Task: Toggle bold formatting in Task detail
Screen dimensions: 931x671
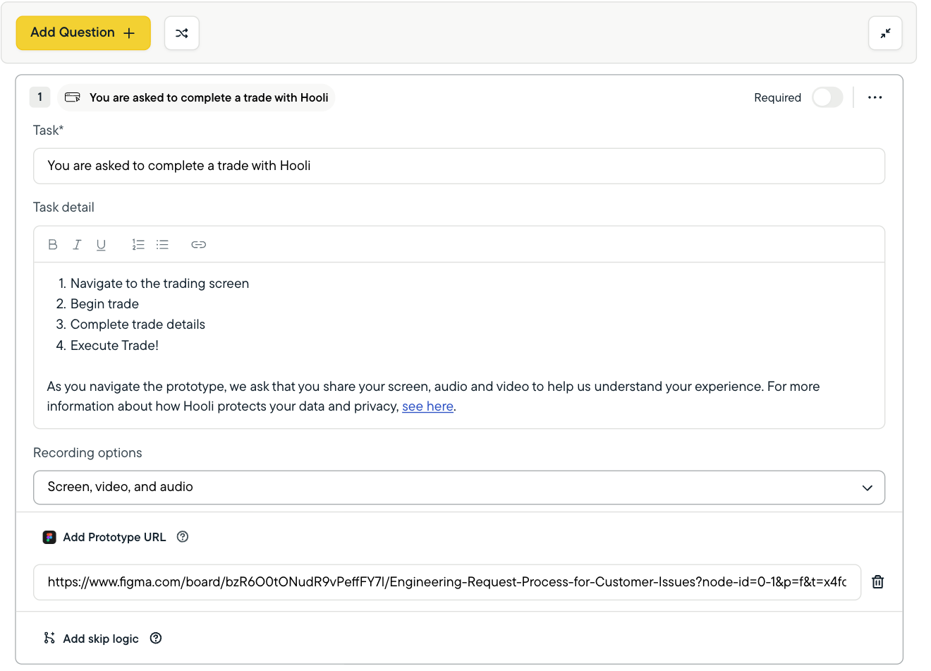Action: [53, 244]
